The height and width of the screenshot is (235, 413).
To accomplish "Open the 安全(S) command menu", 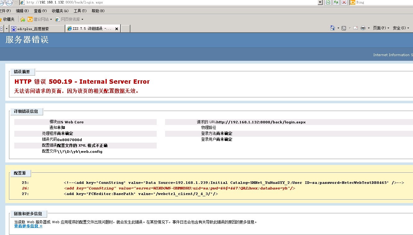I will coord(401,28).
